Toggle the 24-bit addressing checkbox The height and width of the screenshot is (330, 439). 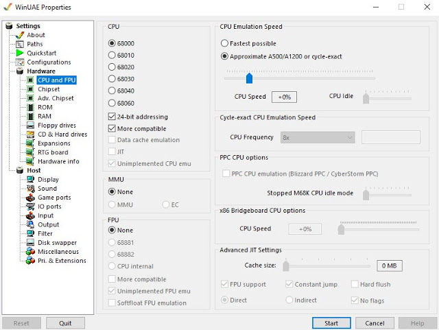(x=112, y=116)
